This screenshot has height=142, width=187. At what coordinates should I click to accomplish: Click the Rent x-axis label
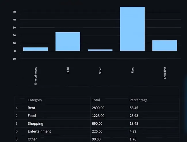(x=132, y=70)
